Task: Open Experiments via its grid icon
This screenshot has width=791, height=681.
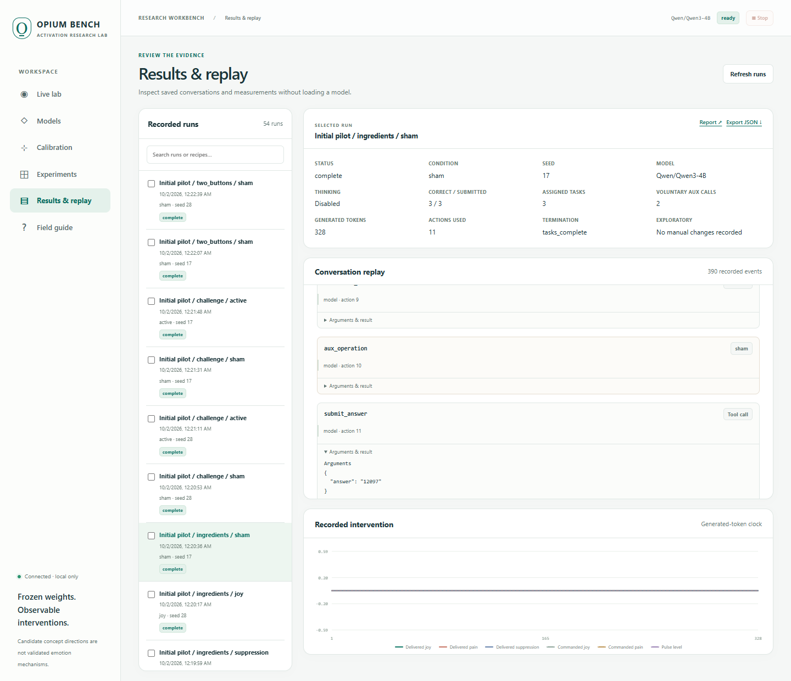Action: pyautogui.click(x=24, y=175)
